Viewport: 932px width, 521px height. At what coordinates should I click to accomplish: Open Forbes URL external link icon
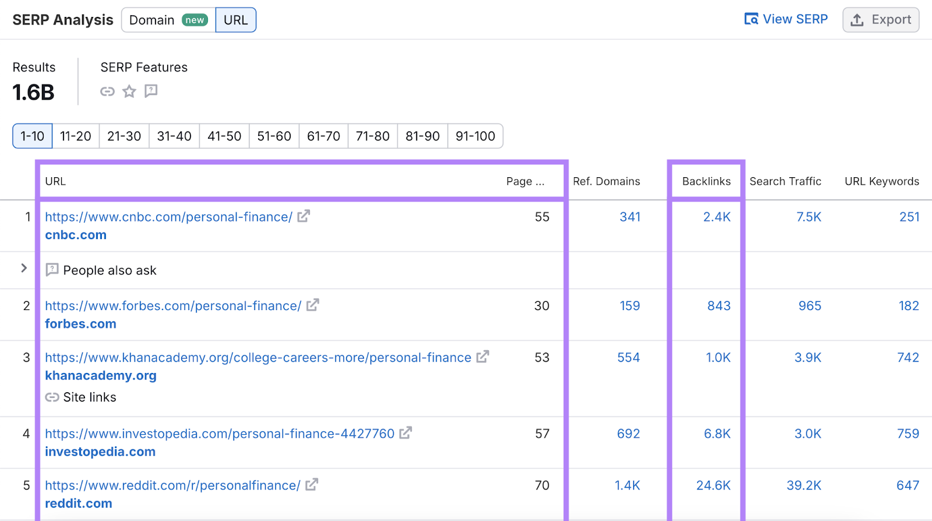[x=313, y=305]
